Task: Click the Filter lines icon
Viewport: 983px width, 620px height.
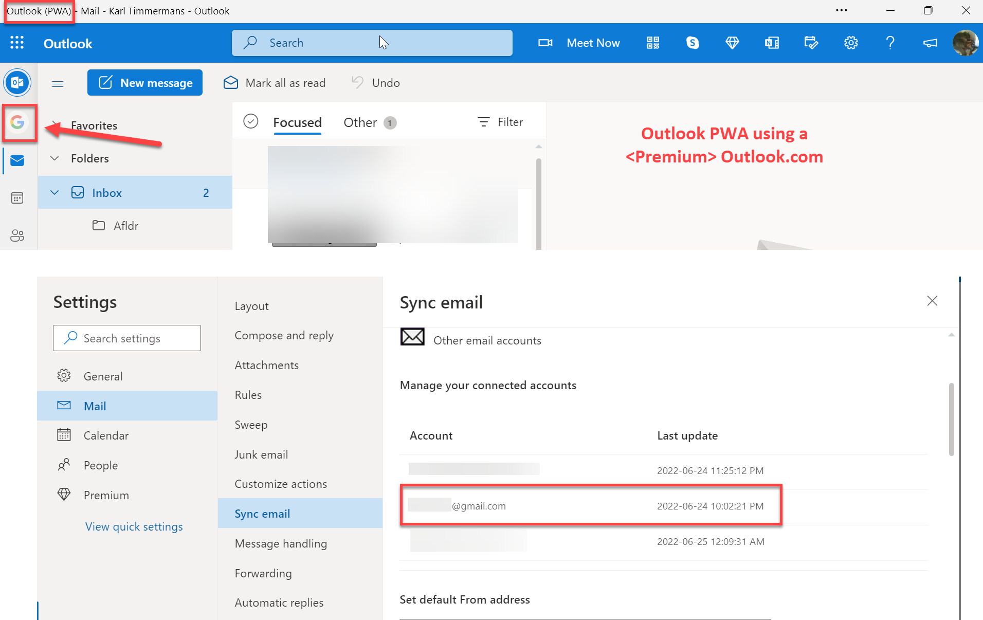Action: 483,122
